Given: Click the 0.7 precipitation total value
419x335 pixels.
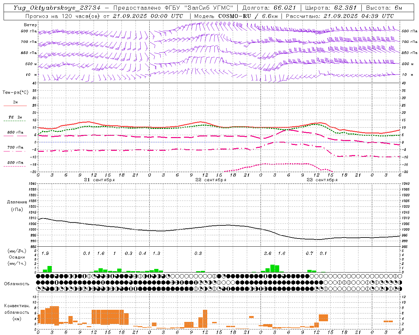Looking at the screenshot, I should coord(309,254).
